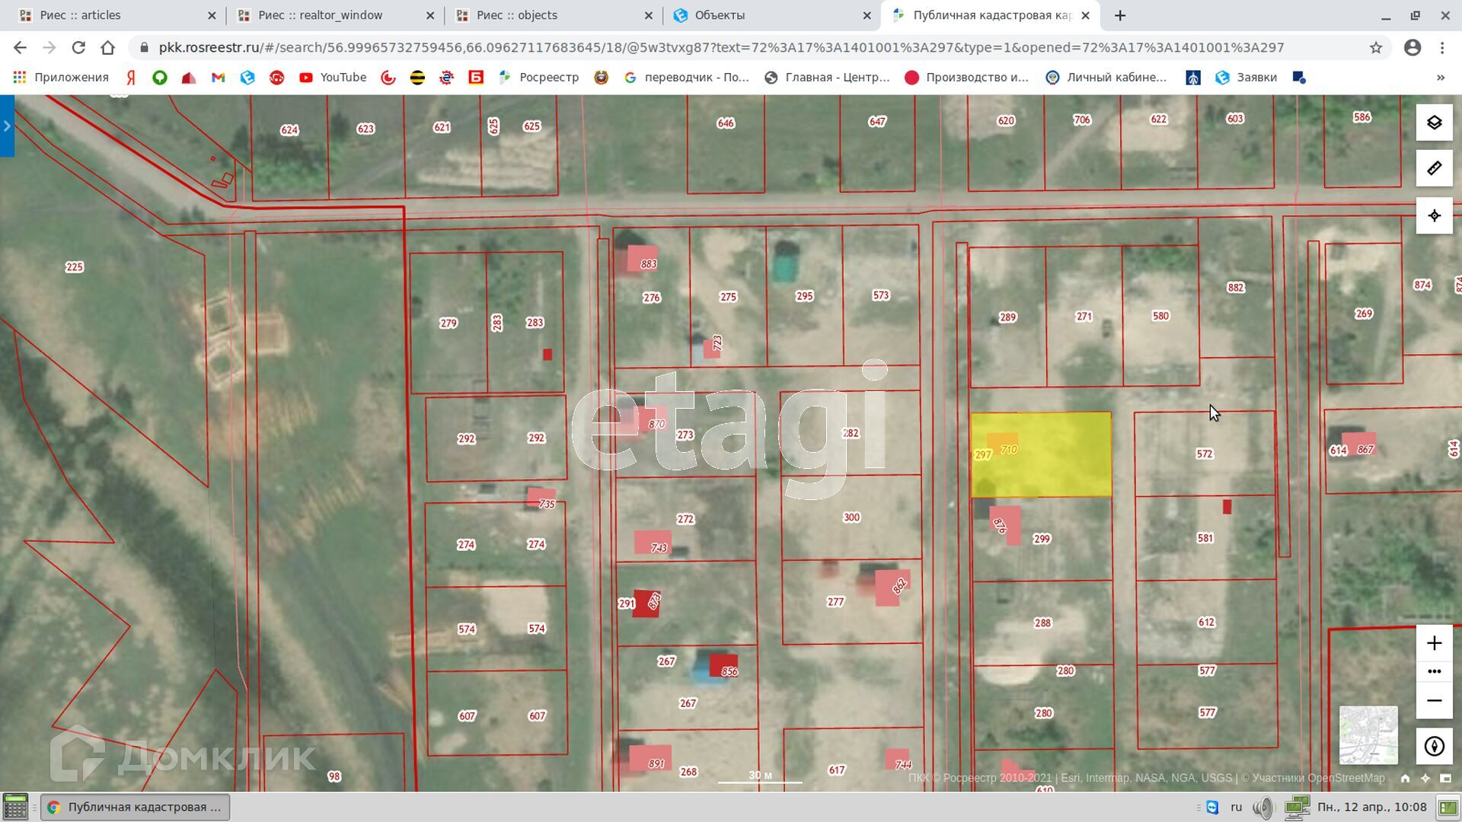Screen dimensions: 1462x822
Task: Expand hidden bookmarks overflow chevron
Action: (x=1440, y=77)
